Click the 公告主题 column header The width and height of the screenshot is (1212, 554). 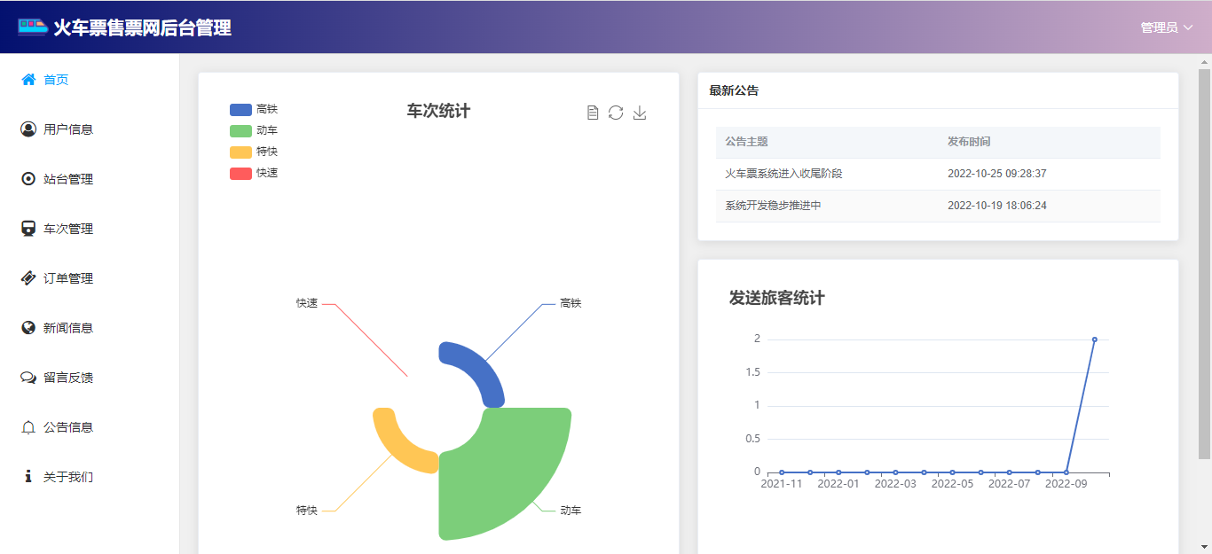pos(746,142)
